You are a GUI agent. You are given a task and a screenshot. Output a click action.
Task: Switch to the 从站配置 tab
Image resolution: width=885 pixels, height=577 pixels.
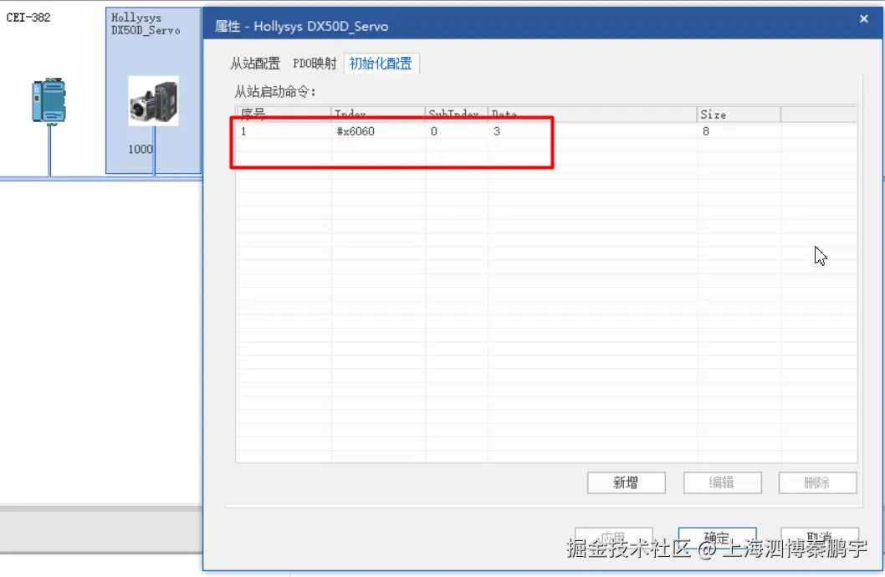tap(254, 63)
